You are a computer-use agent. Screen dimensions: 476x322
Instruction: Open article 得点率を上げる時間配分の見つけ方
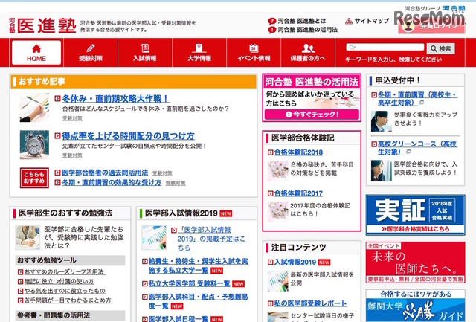(x=128, y=135)
